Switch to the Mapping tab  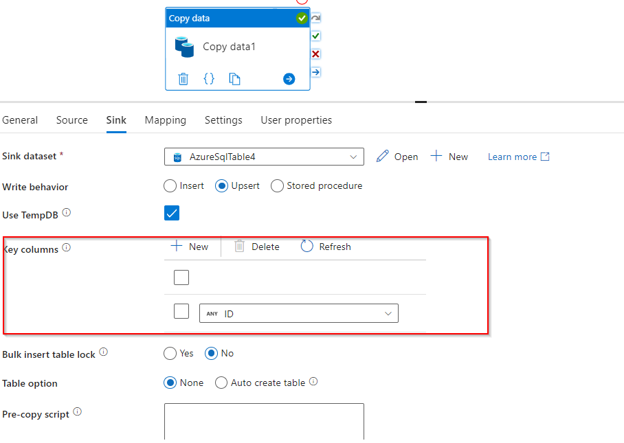click(x=165, y=120)
